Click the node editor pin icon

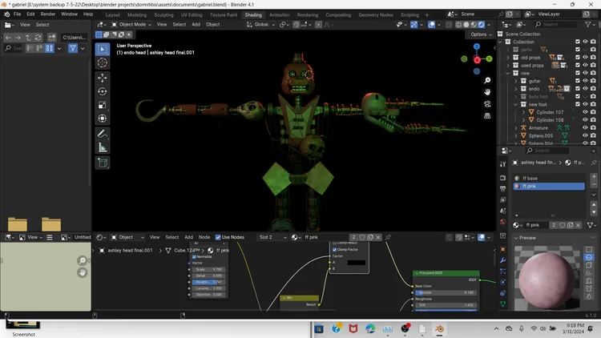[x=388, y=237]
